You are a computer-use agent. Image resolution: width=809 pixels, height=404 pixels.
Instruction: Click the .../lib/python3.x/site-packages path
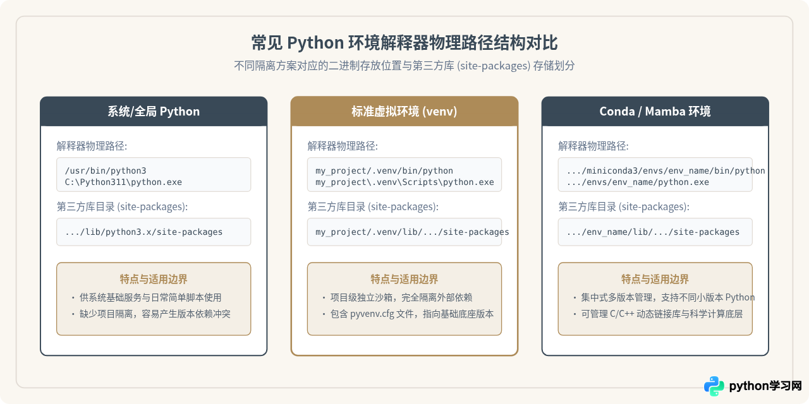coord(144,232)
